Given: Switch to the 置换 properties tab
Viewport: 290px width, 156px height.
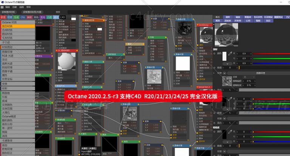Looking at the screenshot, I should 217,20.
